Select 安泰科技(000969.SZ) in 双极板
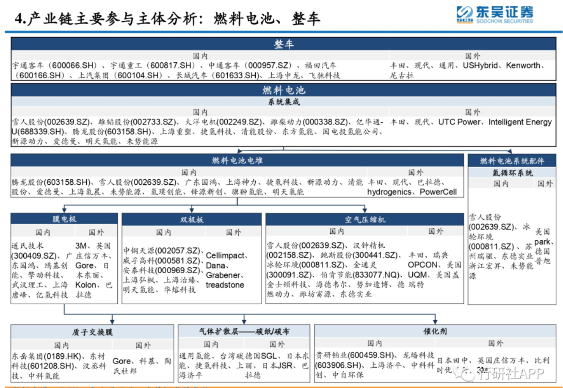563x388 pixels. (x=161, y=270)
